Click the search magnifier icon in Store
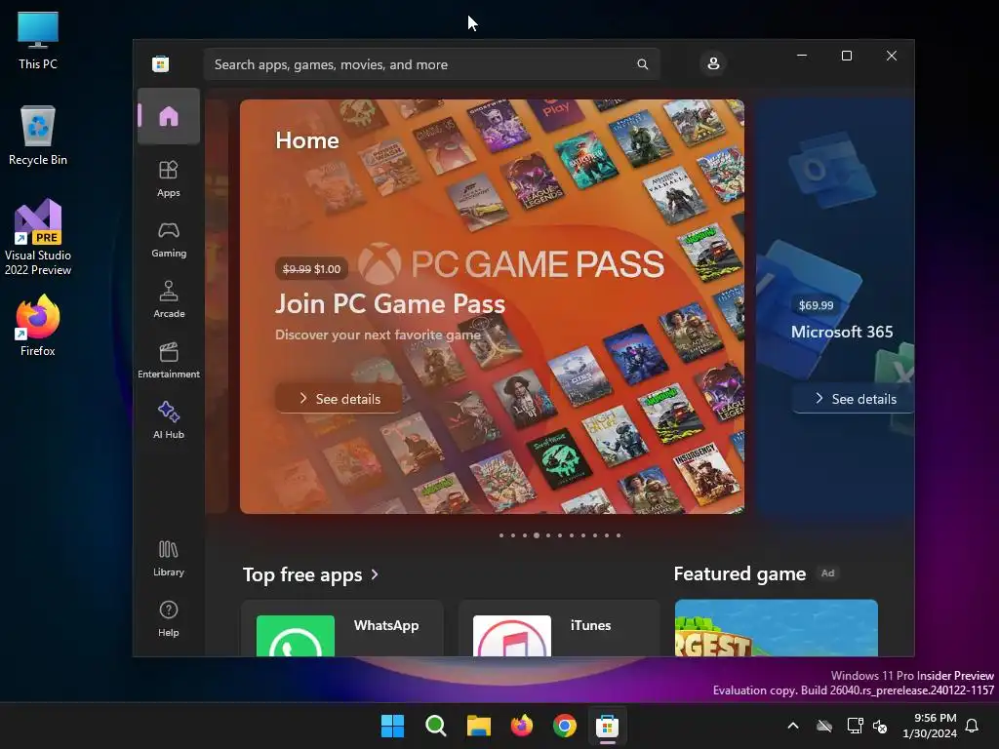 click(x=643, y=64)
